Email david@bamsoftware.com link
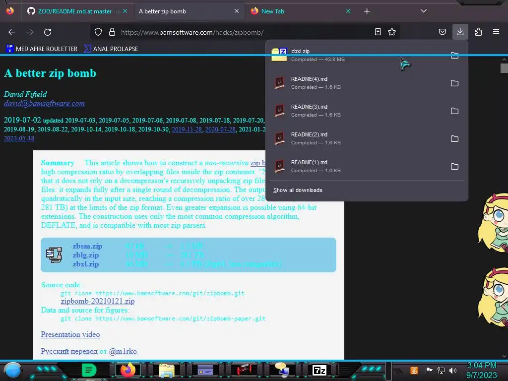Image resolution: width=508 pixels, height=381 pixels. point(44,103)
